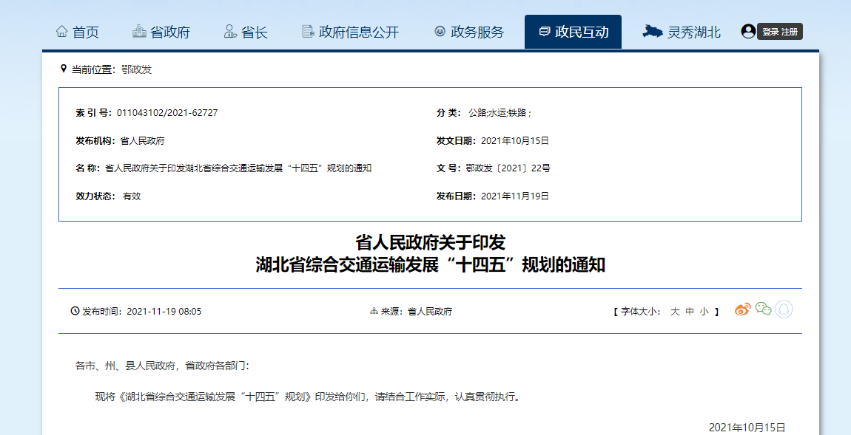Set font size to medium (中)
Screen dimensions: 851x435
coord(690,312)
